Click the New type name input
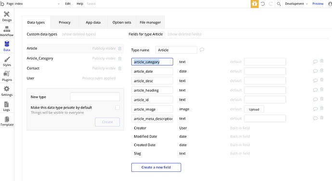 [x=95, y=97]
